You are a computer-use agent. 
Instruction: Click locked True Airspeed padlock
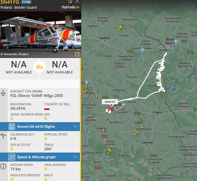point(45,169)
